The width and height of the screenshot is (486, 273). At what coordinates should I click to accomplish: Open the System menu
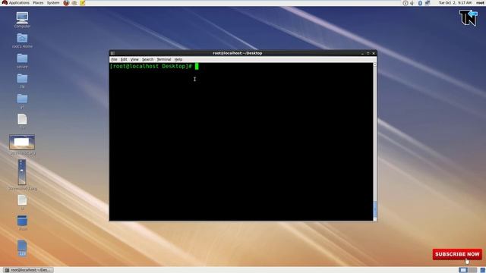pyautogui.click(x=53, y=3)
